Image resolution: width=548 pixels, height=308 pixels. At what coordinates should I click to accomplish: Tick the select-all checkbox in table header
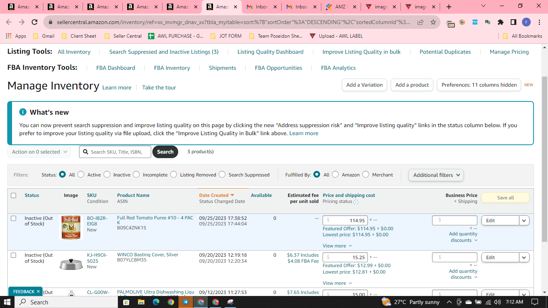click(14, 196)
